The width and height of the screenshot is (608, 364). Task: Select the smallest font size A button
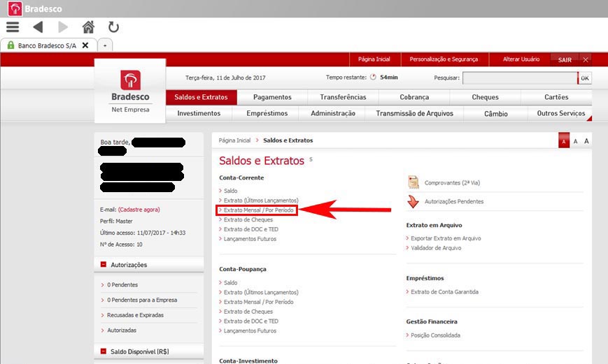coord(564,141)
